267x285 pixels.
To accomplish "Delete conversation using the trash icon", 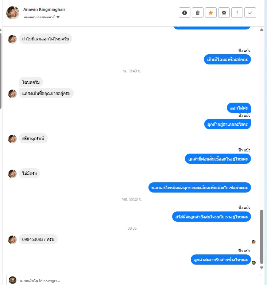I will [x=198, y=12].
